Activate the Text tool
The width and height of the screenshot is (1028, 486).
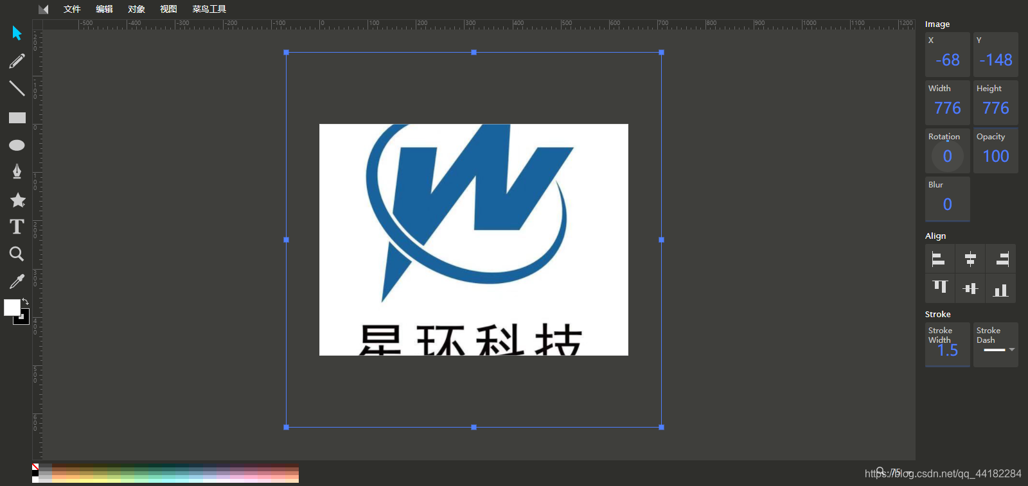coord(17,227)
